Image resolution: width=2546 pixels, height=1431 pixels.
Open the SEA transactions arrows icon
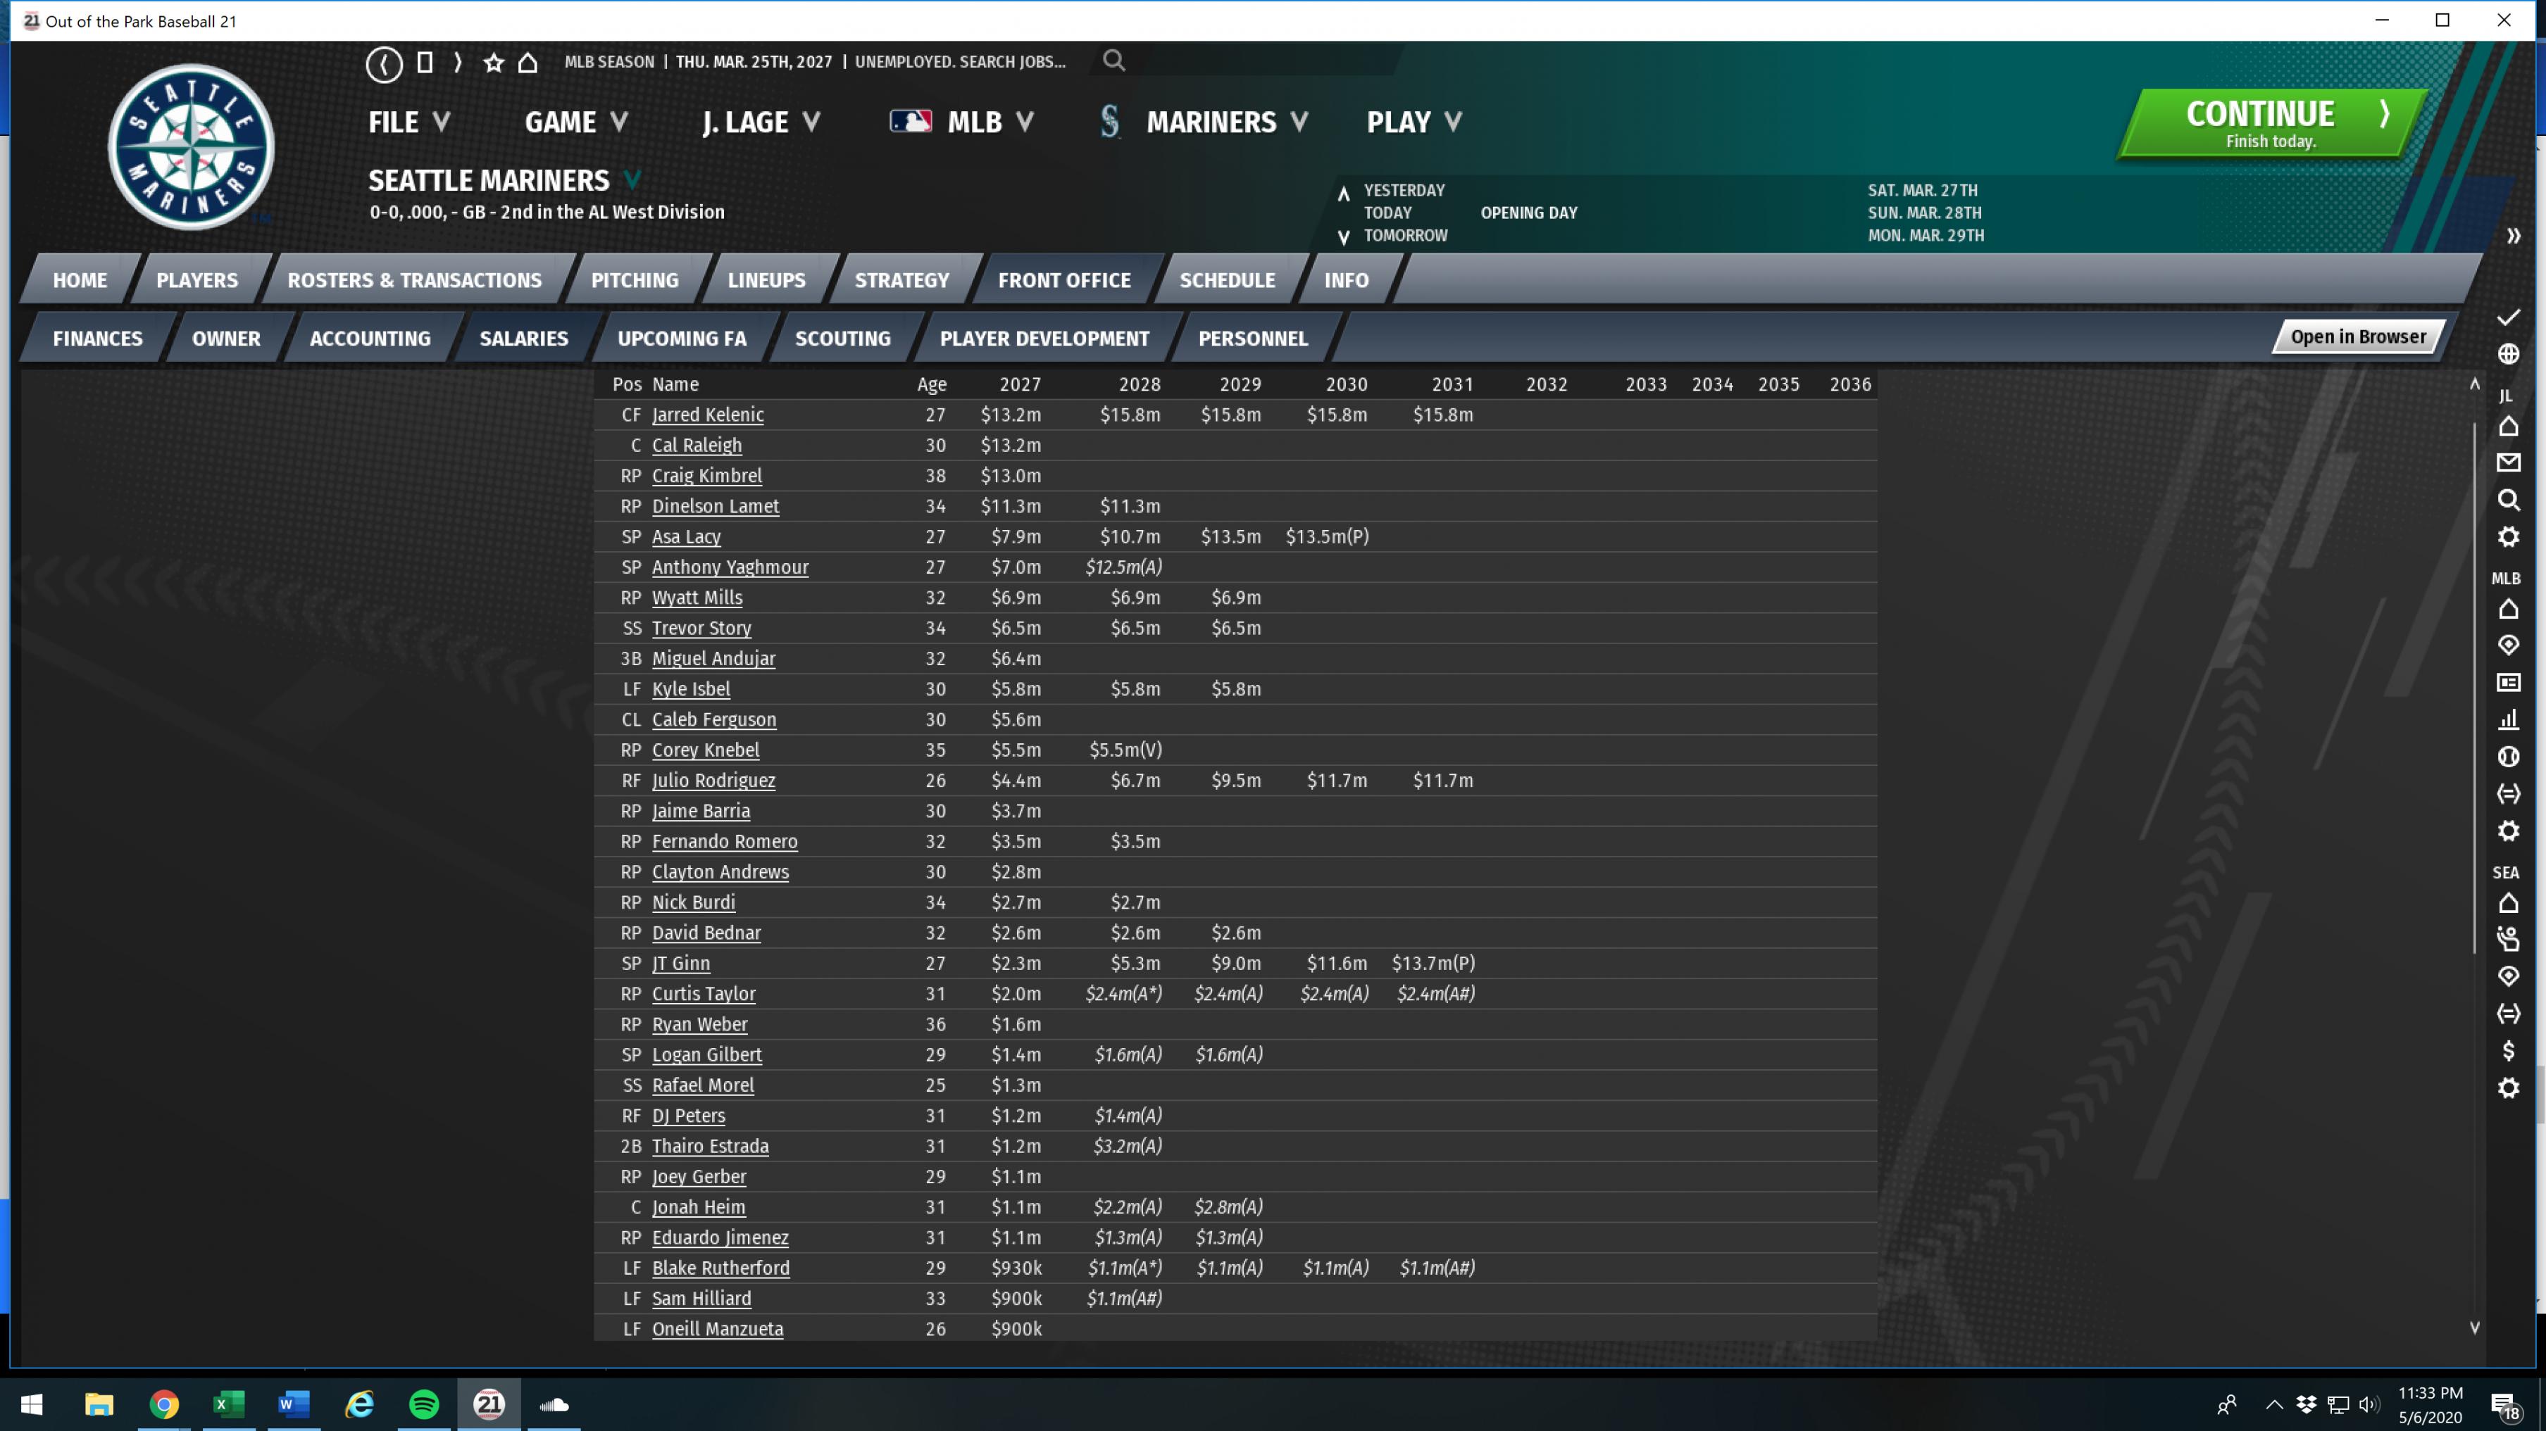click(x=2507, y=1014)
